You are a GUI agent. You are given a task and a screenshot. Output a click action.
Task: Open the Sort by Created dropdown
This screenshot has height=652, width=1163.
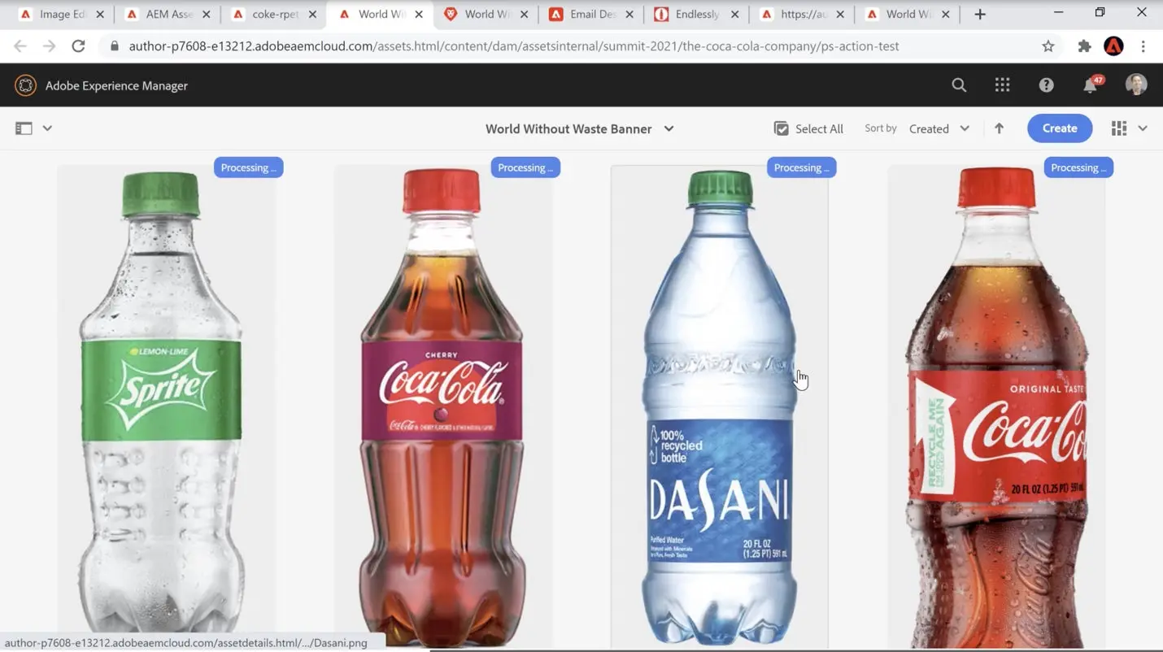coord(939,128)
